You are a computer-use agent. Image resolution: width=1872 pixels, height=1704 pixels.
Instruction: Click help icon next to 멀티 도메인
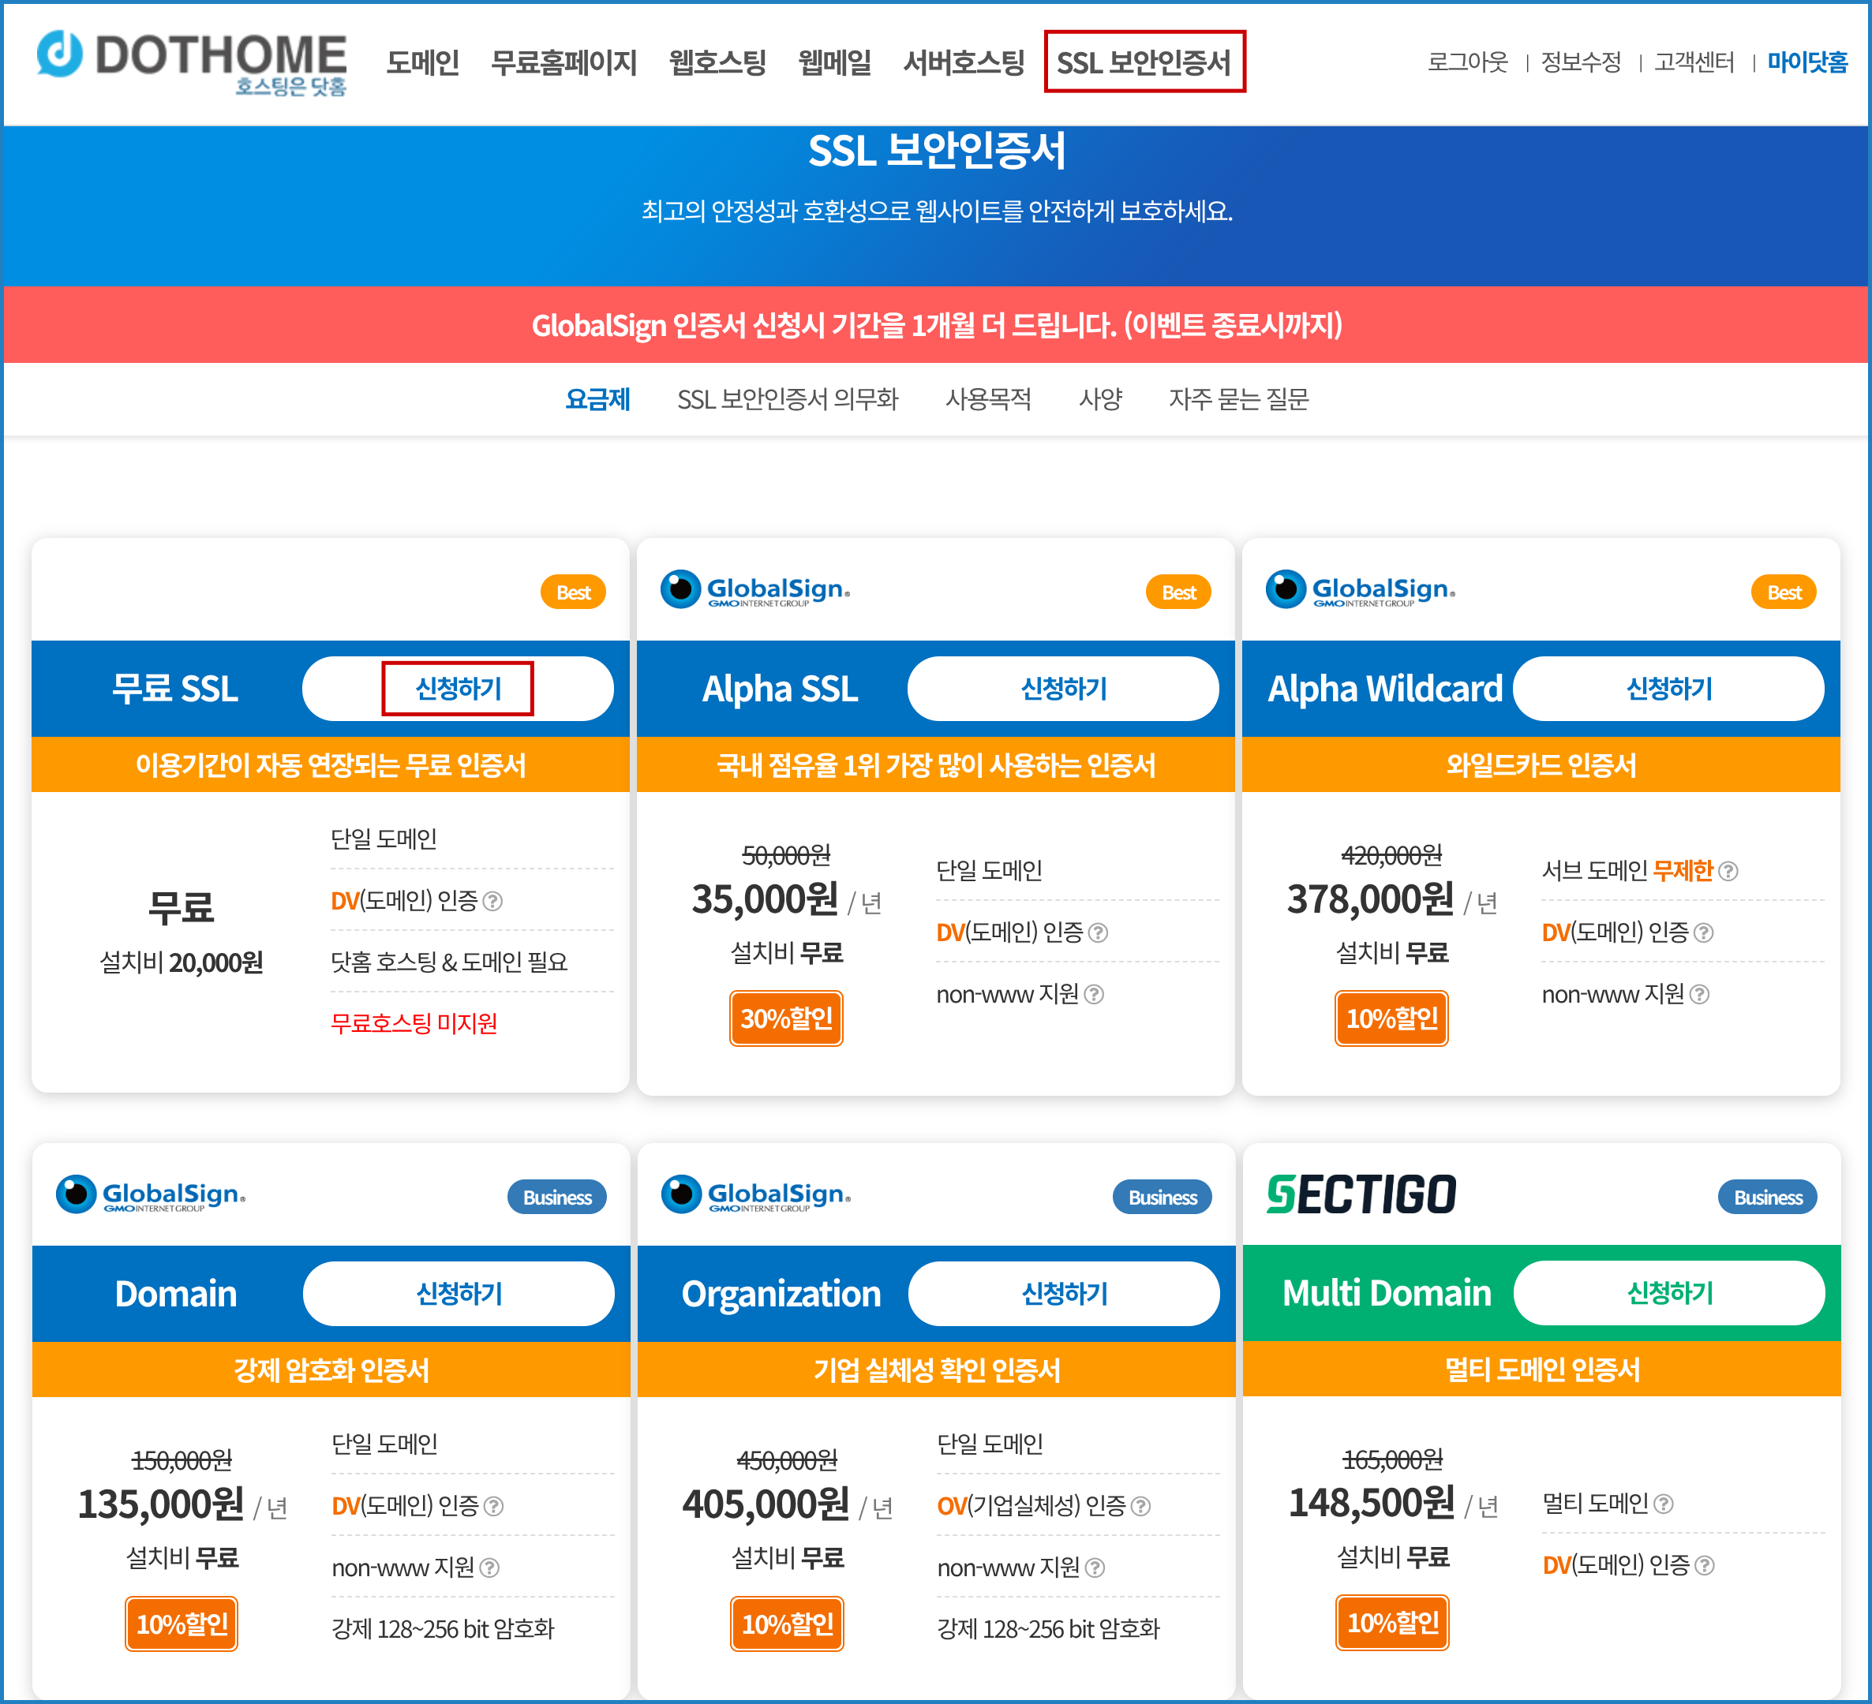1664,1504
